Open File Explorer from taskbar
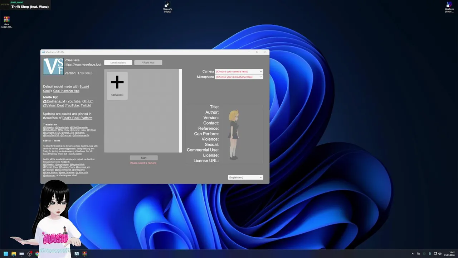The image size is (458, 258). [x=14, y=254]
